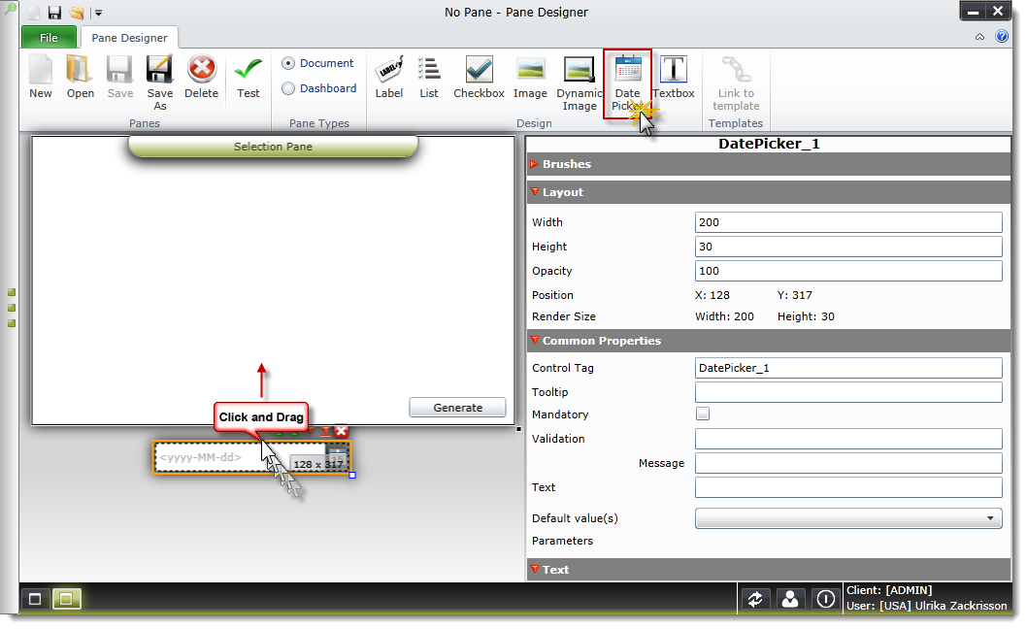This screenshot has height=629, width=1027.
Task: Select the Label design tool
Action: [388, 78]
